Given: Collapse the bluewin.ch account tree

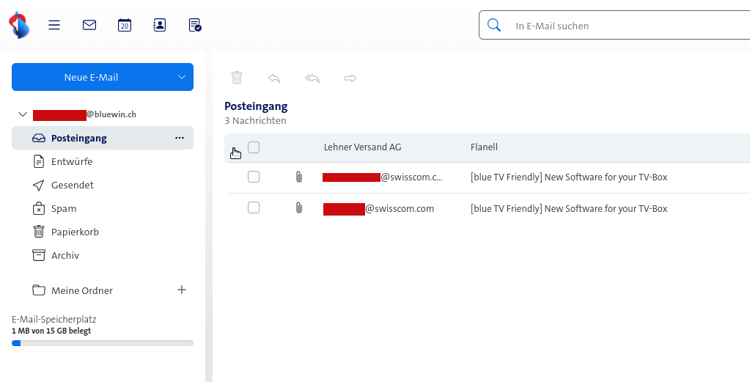Looking at the screenshot, I should pos(22,114).
